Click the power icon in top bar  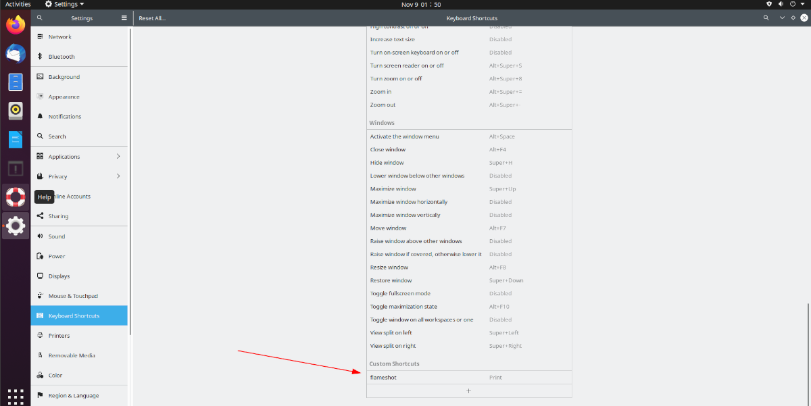792,4
